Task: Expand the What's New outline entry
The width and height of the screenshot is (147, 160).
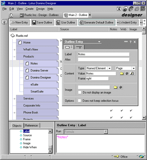Action: click(x=14, y=50)
